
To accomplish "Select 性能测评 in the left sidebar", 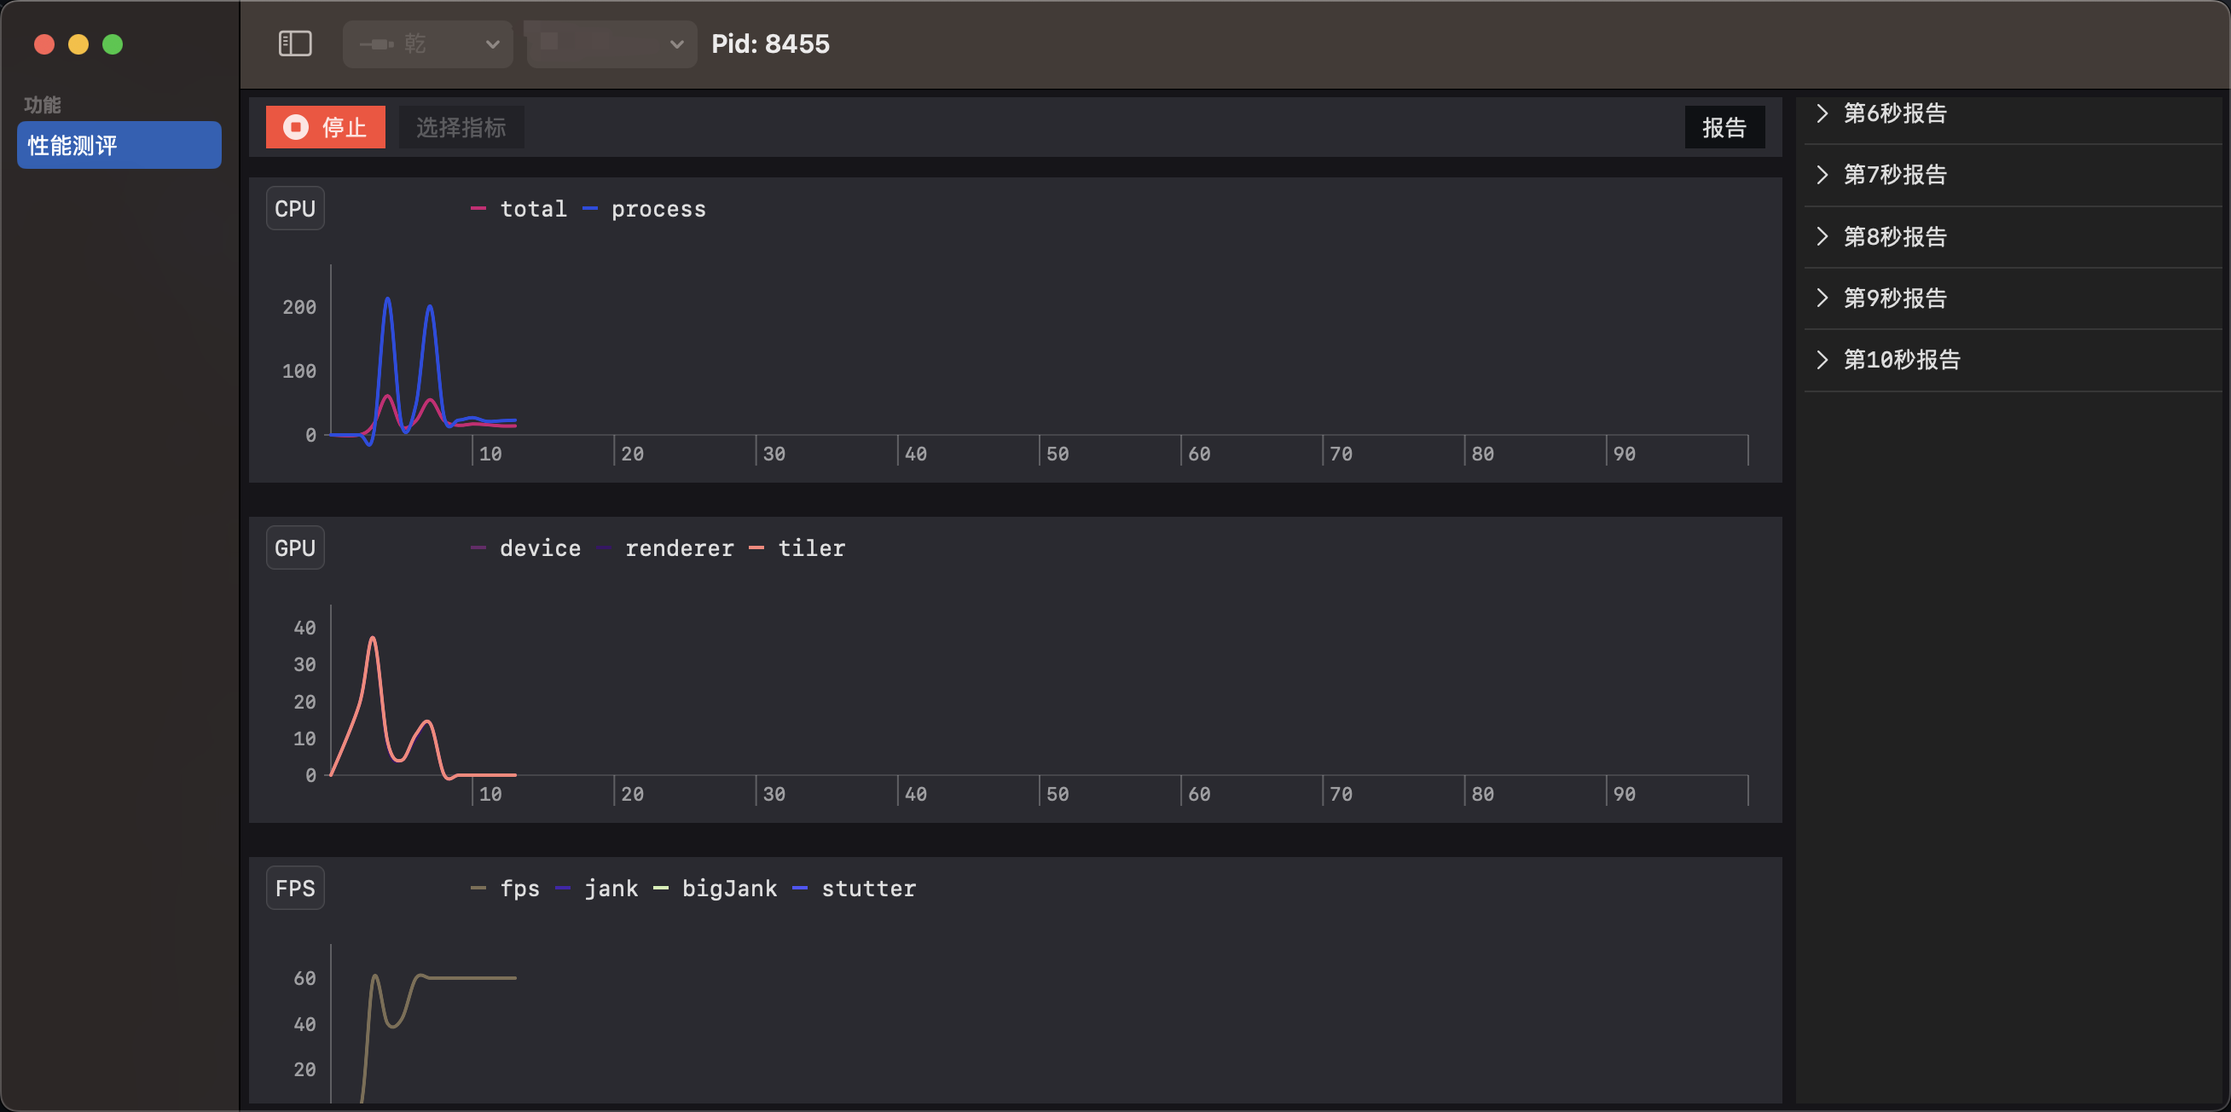I will [119, 145].
